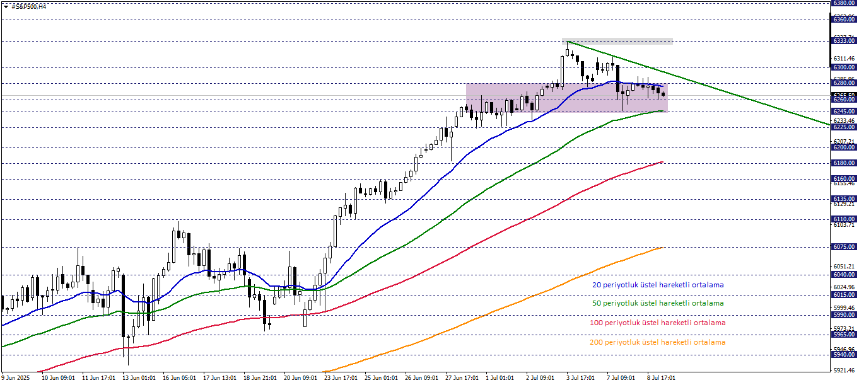
Task: Select the 6300.00 price level label
Action: pyautogui.click(x=844, y=67)
